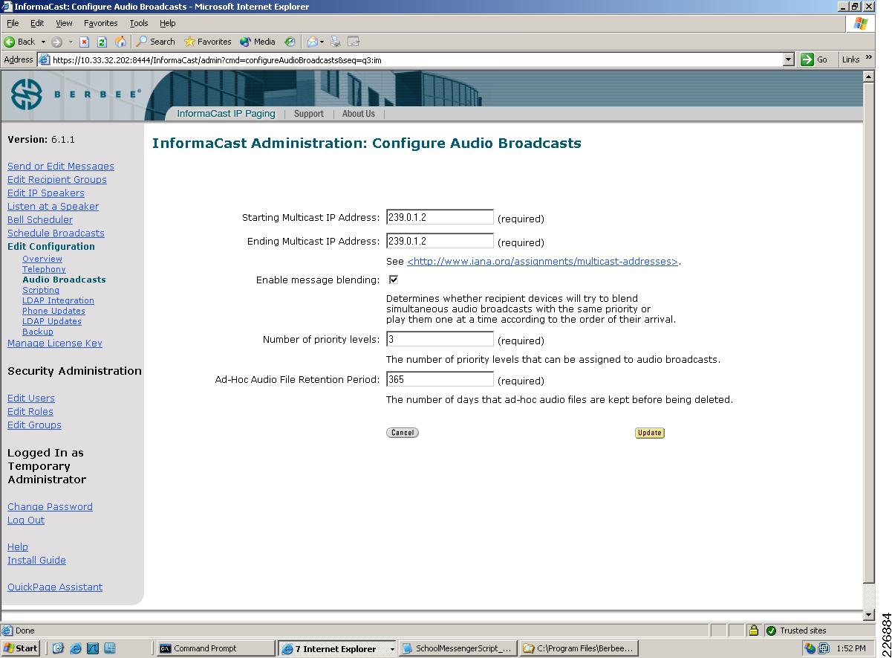The image size is (892, 658).
Task: Open Edit IP Speakers link
Action: pos(46,193)
